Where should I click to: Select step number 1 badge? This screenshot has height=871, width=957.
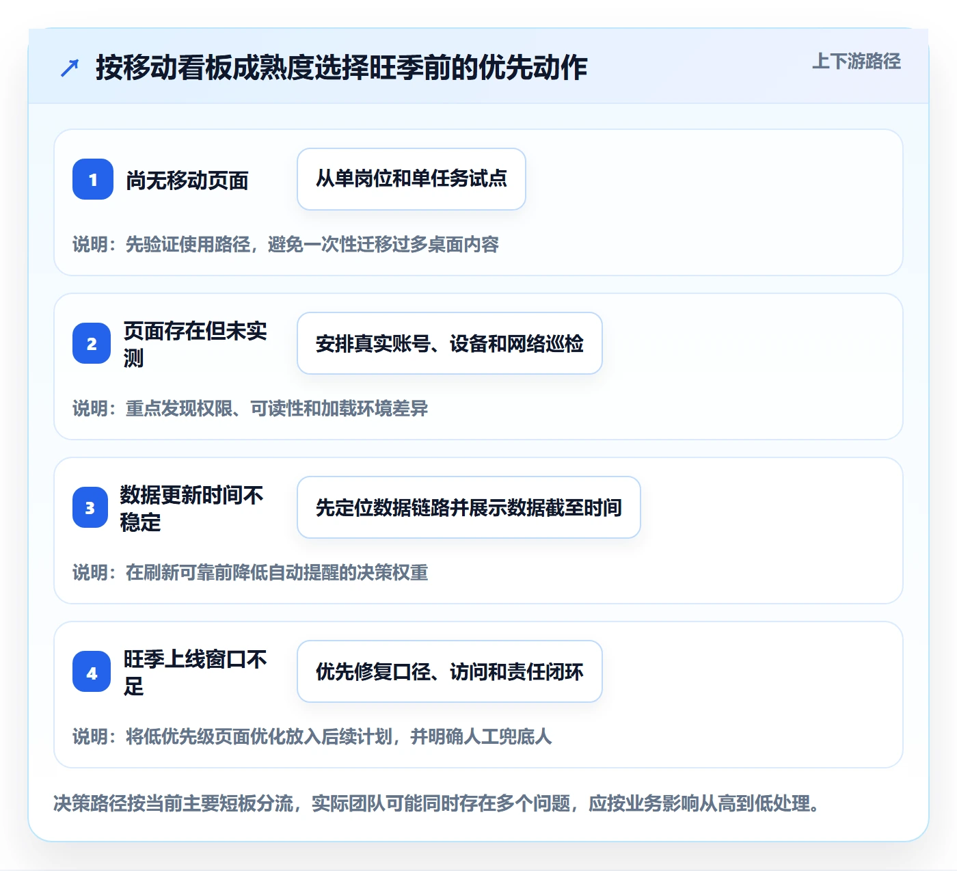pyautogui.click(x=93, y=179)
